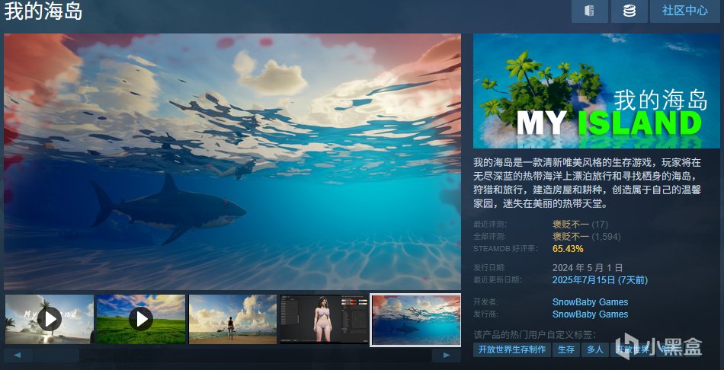Open the stacked coins SteamDB icon button
The height and width of the screenshot is (370, 724).
point(629,11)
